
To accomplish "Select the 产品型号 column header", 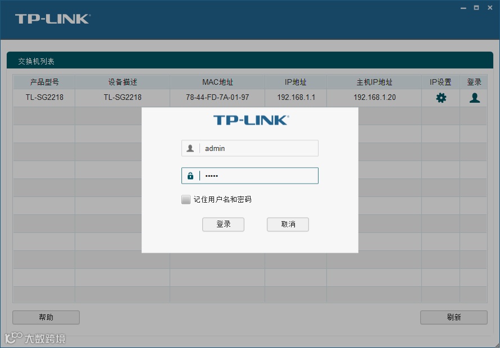I will click(44, 82).
